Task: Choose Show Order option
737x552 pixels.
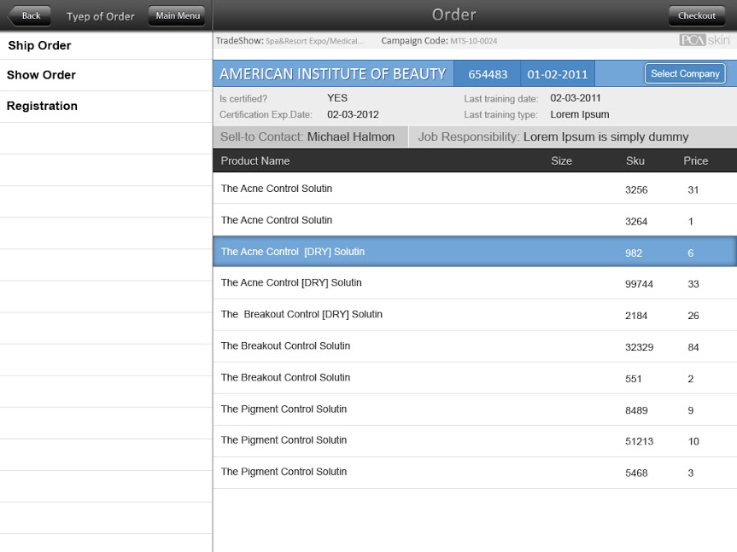Action: (41, 75)
